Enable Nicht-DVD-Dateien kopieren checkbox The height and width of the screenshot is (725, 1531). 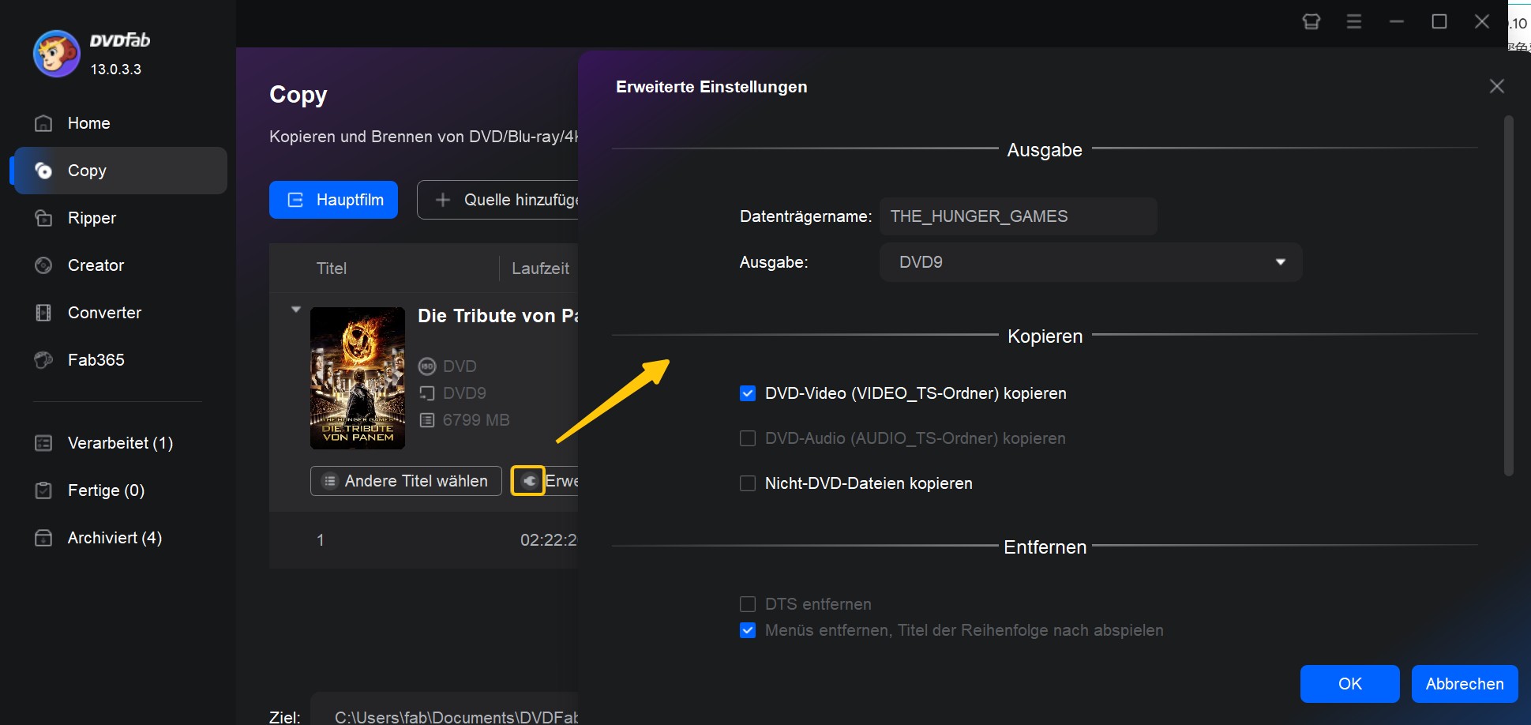pos(747,483)
